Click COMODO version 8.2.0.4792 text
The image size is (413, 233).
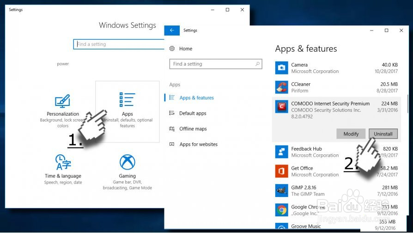pyautogui.click(x=302, y=116)
